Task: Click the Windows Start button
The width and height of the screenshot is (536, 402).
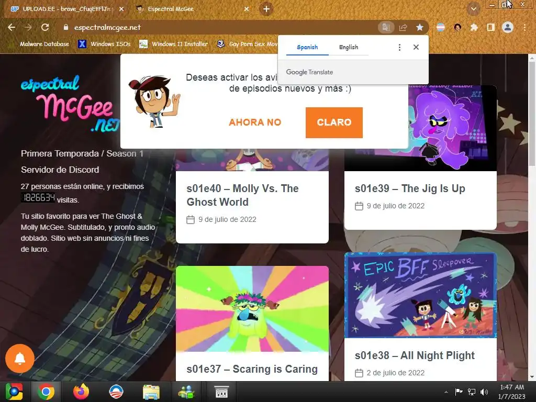Action: (14, 392)
